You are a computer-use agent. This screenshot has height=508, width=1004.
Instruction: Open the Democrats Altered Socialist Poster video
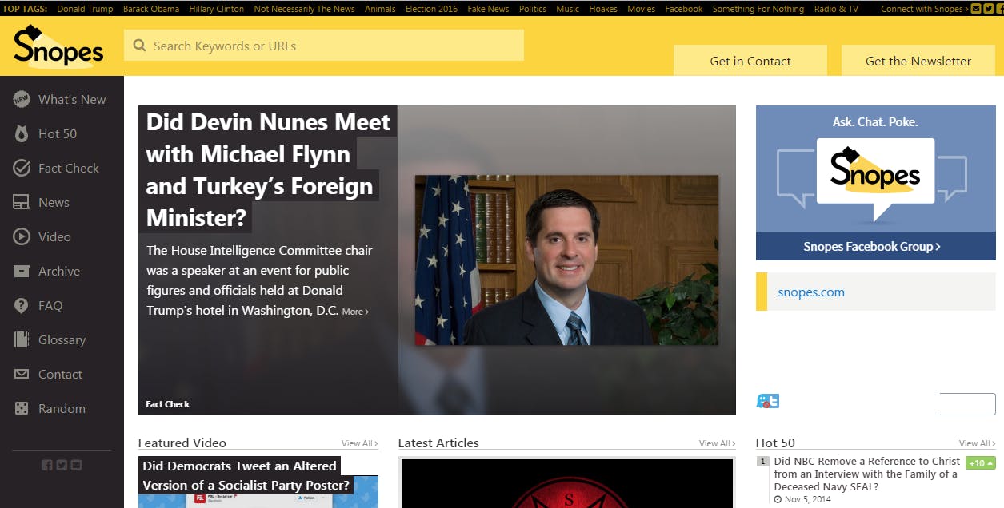pos(247,475)
